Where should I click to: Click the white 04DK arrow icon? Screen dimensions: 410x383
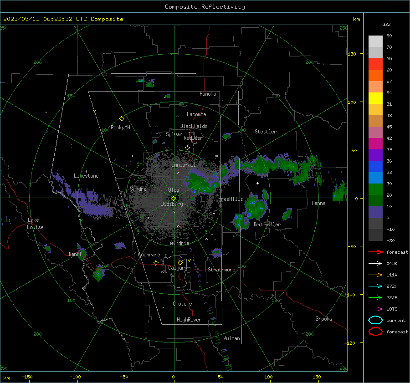[x=375, y=263]
